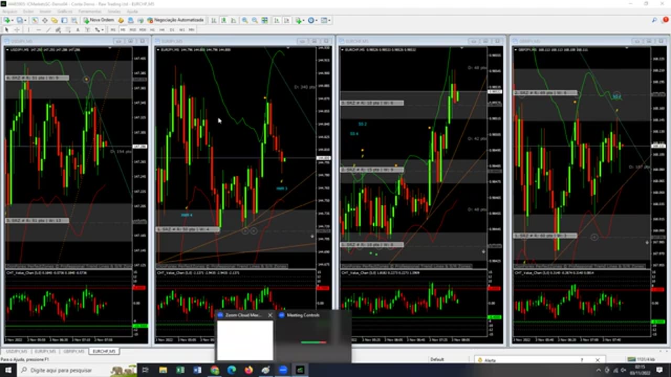Open the Ajuda menu

(132, 11)
